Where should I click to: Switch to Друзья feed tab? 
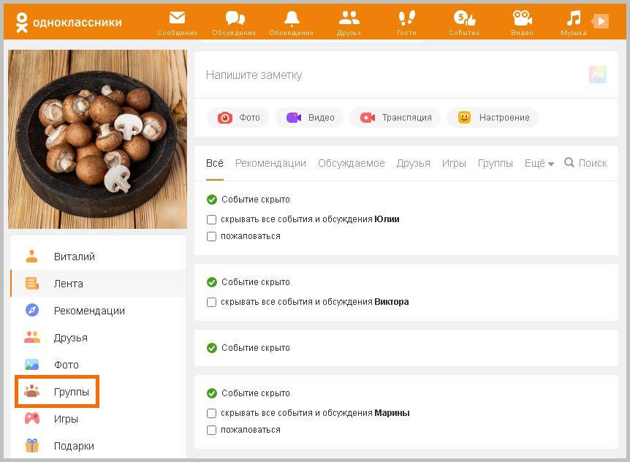pyautogui.click(x=414, y=163)
